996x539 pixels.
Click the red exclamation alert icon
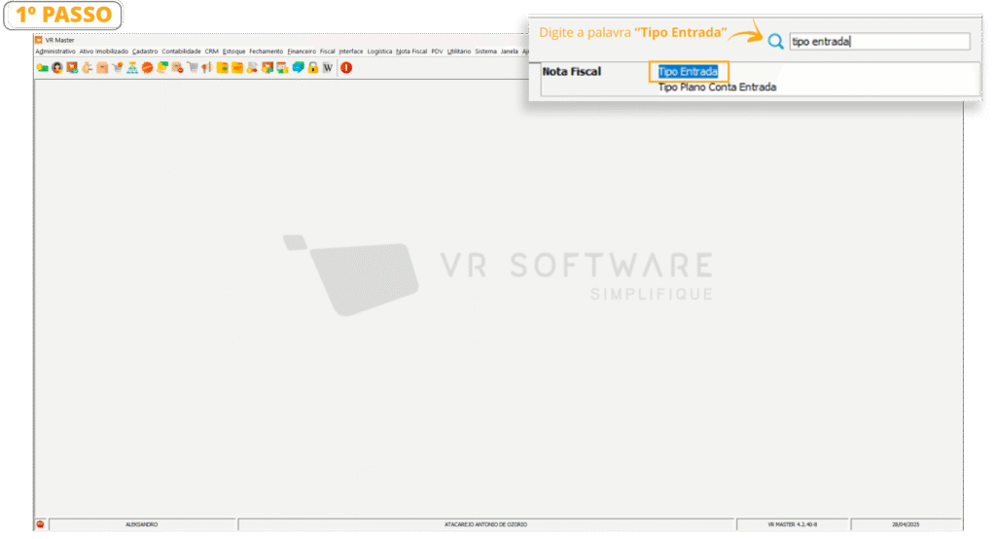tap(346, 68)
